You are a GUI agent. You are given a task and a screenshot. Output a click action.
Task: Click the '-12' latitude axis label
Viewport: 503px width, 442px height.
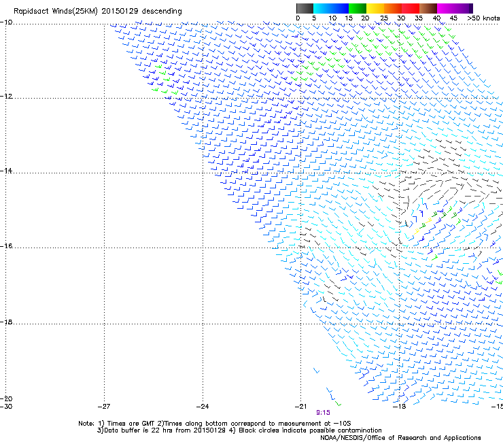(x=6, y=97)
